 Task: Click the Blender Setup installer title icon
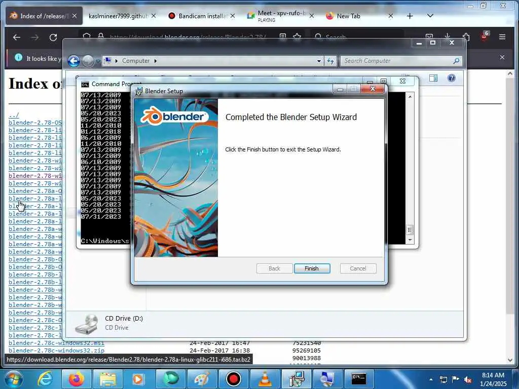coord(139,91)
